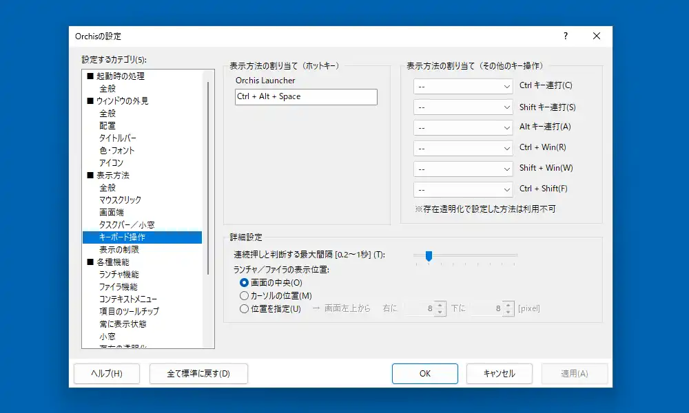The width and height of the screenshot is (689, 413).
Task: Click the 連続押し interval slider thumb
Action: 429,256
